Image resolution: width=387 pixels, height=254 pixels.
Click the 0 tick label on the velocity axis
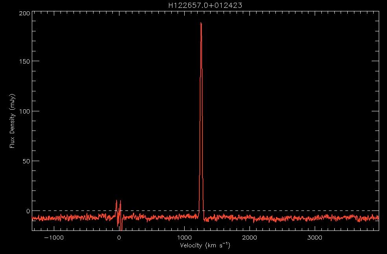click(119, 238)
